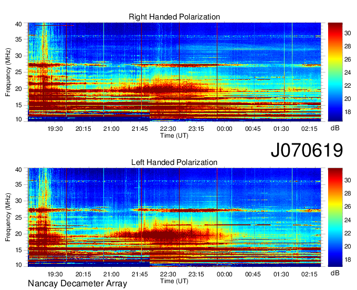This screenshot has width=357, height=290.
Task: Click the Right Handed plot's Frequency (MHz) axis label
Action: pyautogui.click(x=8, y=72)
